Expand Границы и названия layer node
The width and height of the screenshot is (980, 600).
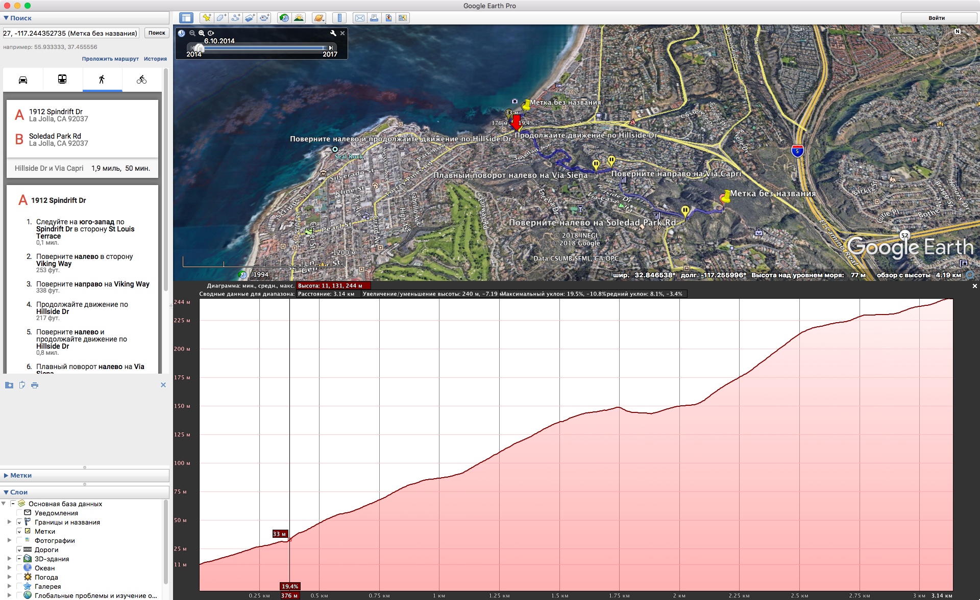tap(9, 522)
